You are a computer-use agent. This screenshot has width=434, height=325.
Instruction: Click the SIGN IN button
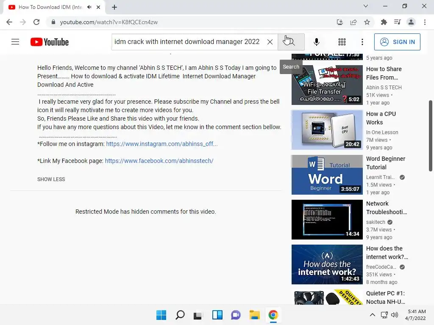(x=397, y=42)
